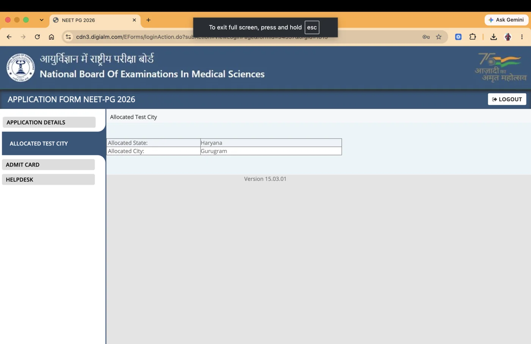The height and width of the screenshot is (344, 531).
Task: Click the macOS green fullscreen button
Action: click(x=26, y=20)
